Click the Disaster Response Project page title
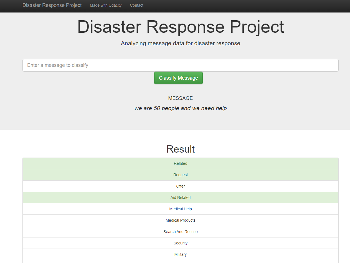The image size is (350, 263). click(x=181, y=27)
